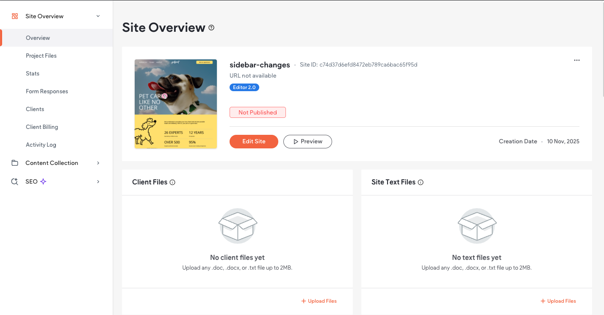The image size is (604, 315).
Task: Click the SEO sidebar label
Action: [31, 181]
